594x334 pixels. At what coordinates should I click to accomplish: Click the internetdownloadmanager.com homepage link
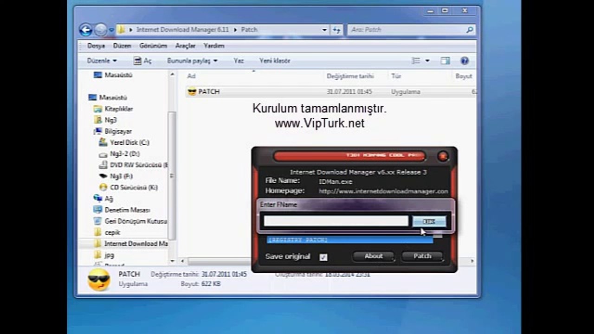pos(384,191)
